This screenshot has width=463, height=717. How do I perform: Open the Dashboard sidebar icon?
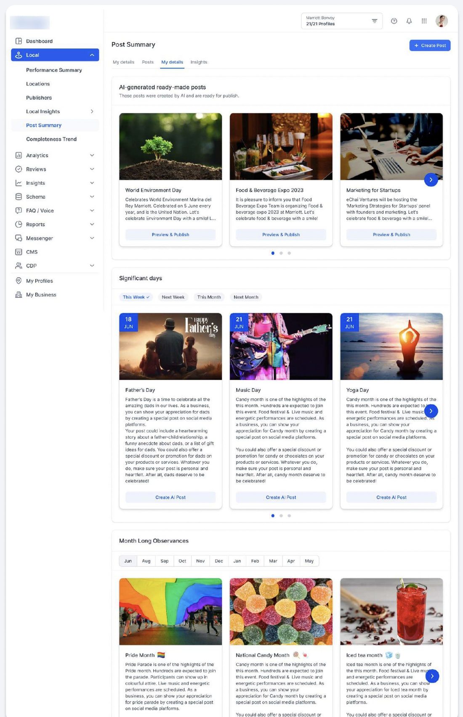point(19,41)
